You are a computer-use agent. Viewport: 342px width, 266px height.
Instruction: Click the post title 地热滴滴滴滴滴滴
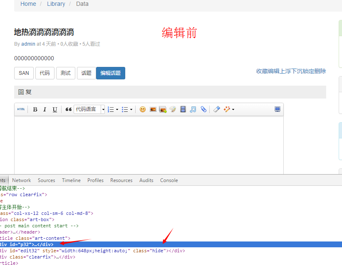(44, 32)
